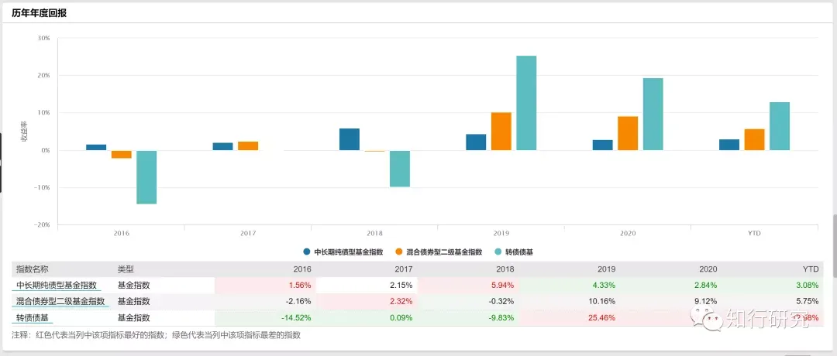
Task: Expand the dark side panel handle on the left edge
Action: pos(2,163)
